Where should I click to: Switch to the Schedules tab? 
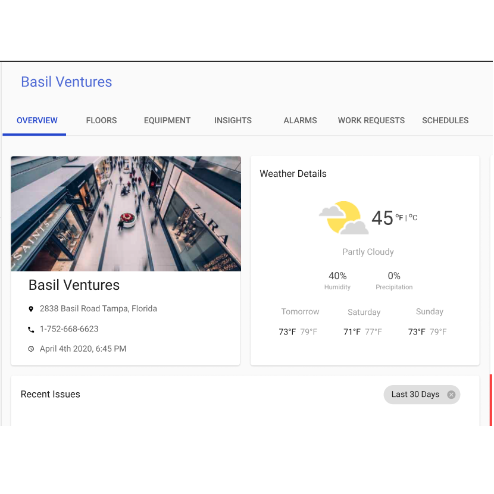445,120
